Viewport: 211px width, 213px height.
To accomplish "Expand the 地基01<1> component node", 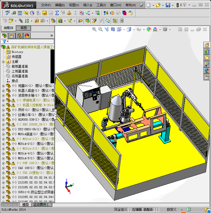I will pyautogui.click(x=3, y=86).
